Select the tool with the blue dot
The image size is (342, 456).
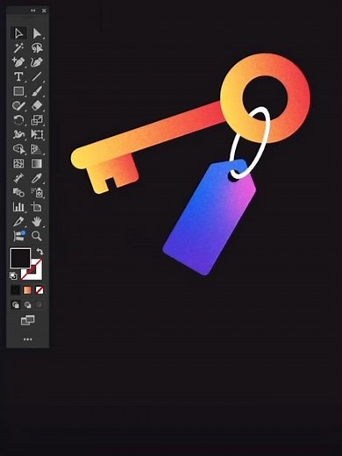click(x=18, y=236)
